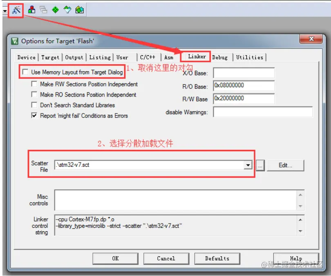The height and width of the screenshot is (276, 331).
Task: Click Linker control string scroll up arrow
Action: click(x=301, y=220)
